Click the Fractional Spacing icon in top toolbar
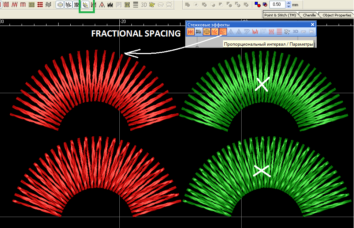The width and height of the screenshot is (354, 228). [x=85, y=5]
